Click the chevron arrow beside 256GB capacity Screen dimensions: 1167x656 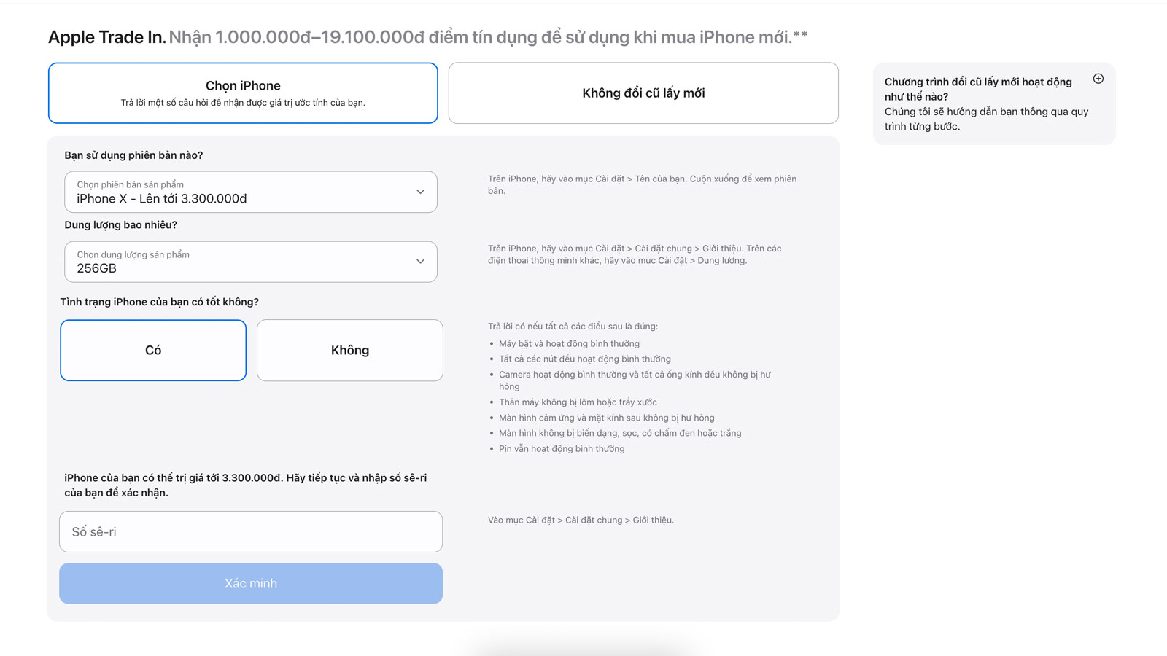coord(420,262)
